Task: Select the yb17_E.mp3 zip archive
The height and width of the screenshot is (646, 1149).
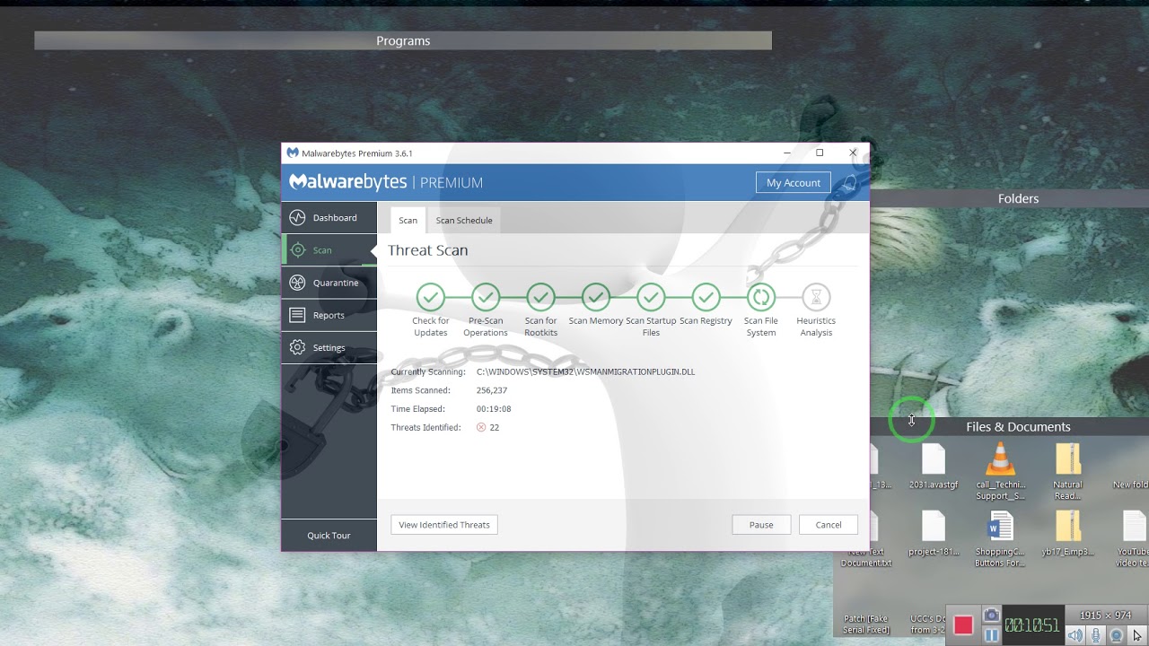Action: (x=1068, y=534)
